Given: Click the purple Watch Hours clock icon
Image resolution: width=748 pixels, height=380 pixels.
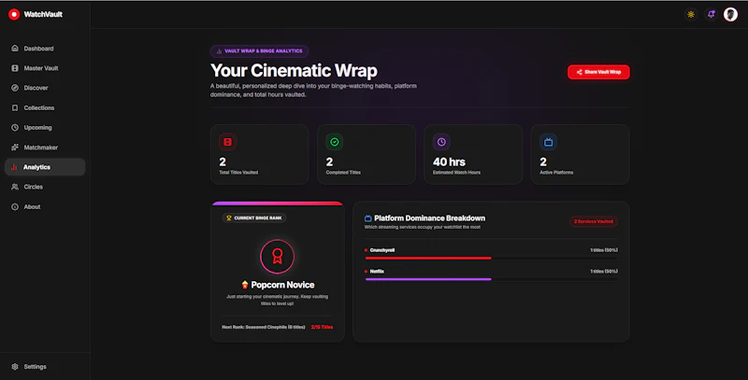Looking at the screenshot, I should click(441, 142).
